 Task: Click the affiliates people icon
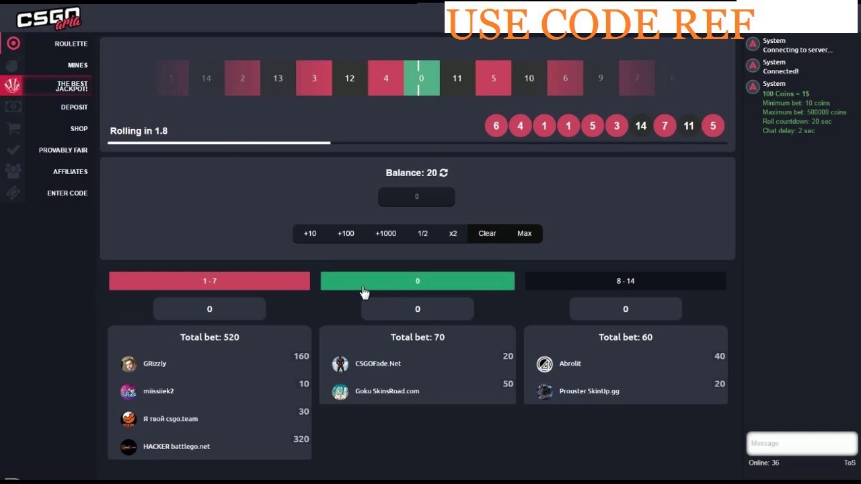13,171
